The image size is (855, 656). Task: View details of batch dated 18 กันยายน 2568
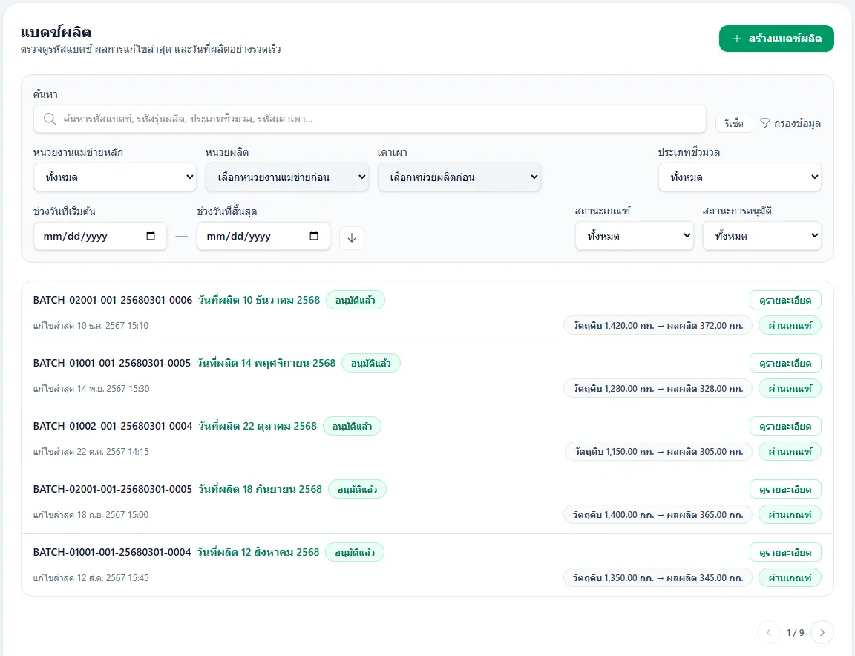[x=785, y=489]
